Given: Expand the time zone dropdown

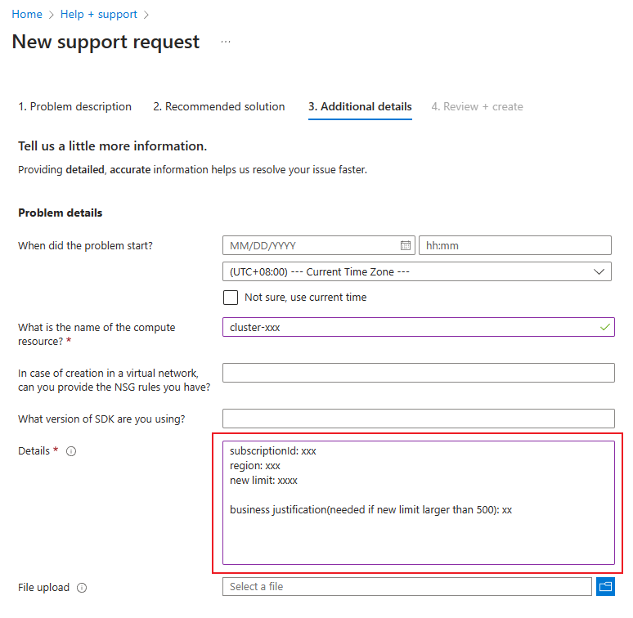Looking at the screenshot, I should tap(599, 271).
